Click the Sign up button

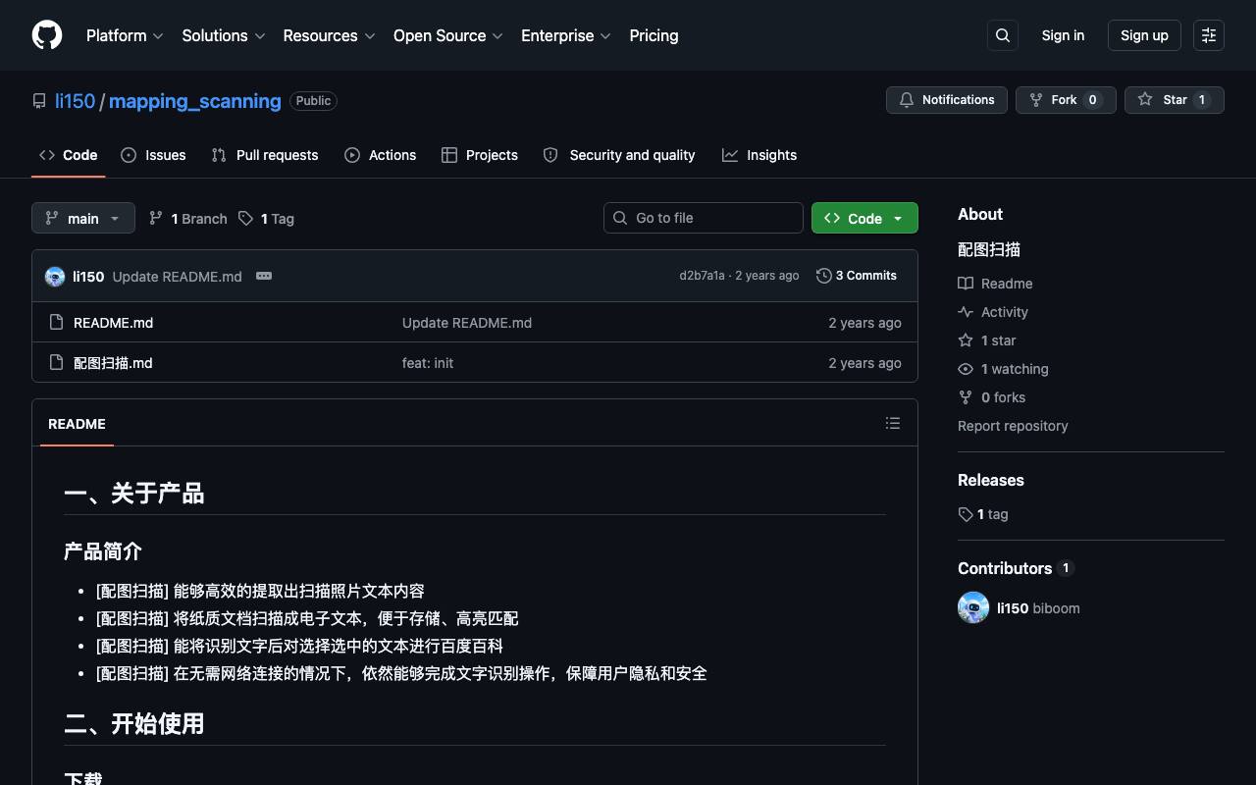pos(1144,35)
